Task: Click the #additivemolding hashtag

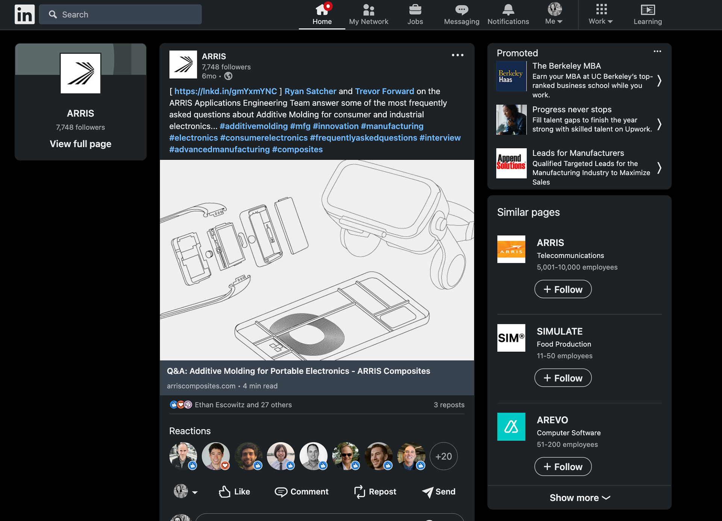Action: tap(253, 126)
